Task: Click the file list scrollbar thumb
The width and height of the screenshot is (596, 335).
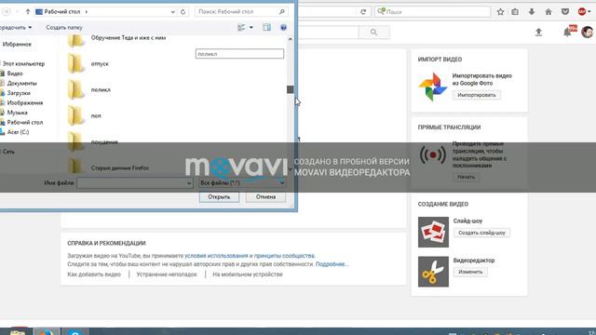Action: point(290,89)
